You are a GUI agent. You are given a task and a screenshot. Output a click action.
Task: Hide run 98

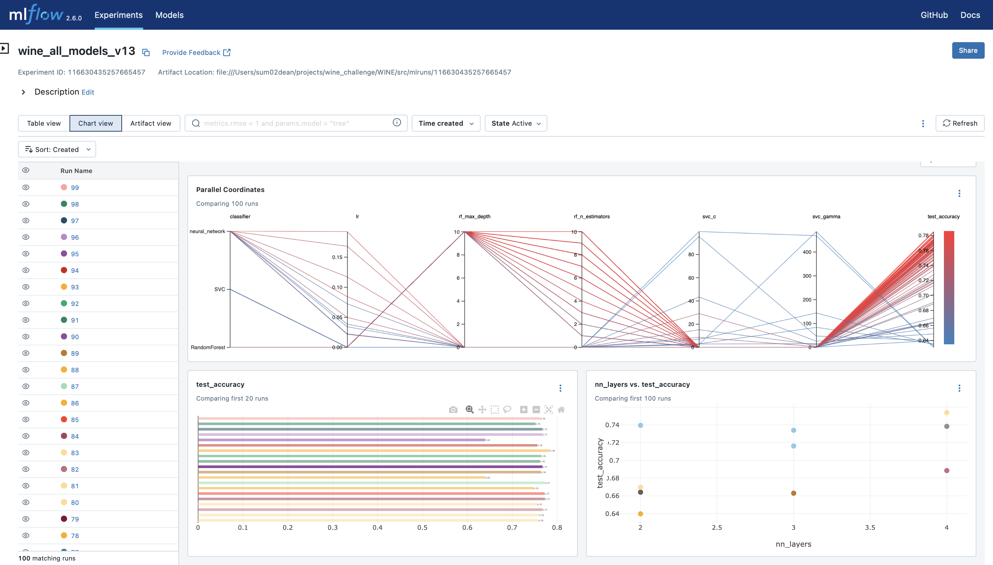26,204
